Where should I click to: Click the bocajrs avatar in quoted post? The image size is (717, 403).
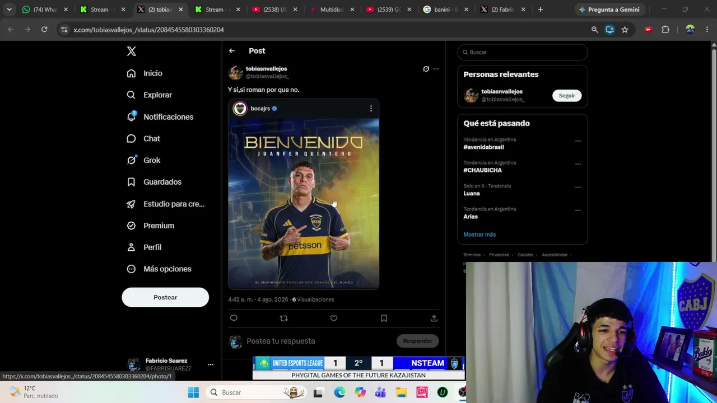(x=240, y=109)
